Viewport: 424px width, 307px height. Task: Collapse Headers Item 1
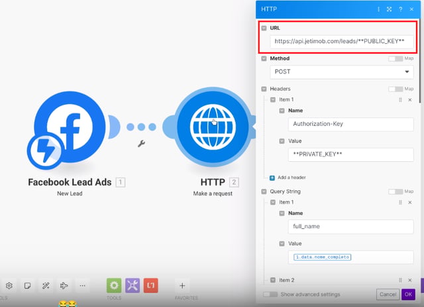(273, 99)
